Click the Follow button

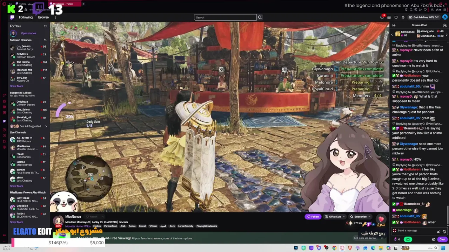pyautogui.click(x=313, y=217)
